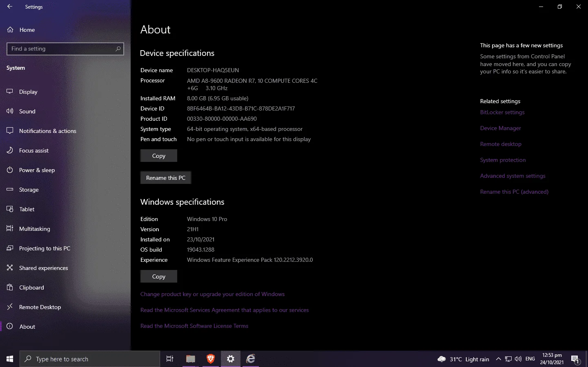Image resolution: width=588 pixels, height=367 pixels.
Task: Open Task View on the taskbar
Action: pyautogui.click(x=170, y=359)
